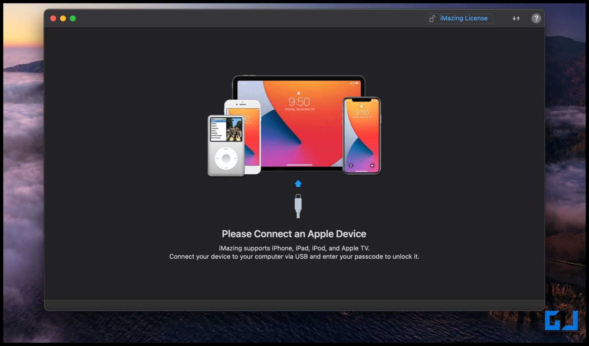
Task: Open the iMazing License activation dialog
Action: [x=464, y=18]
